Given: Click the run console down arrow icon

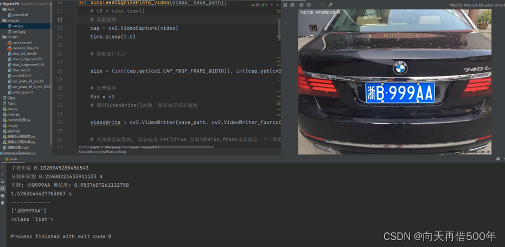Looking at the screenshot, I should click(3, 174).
